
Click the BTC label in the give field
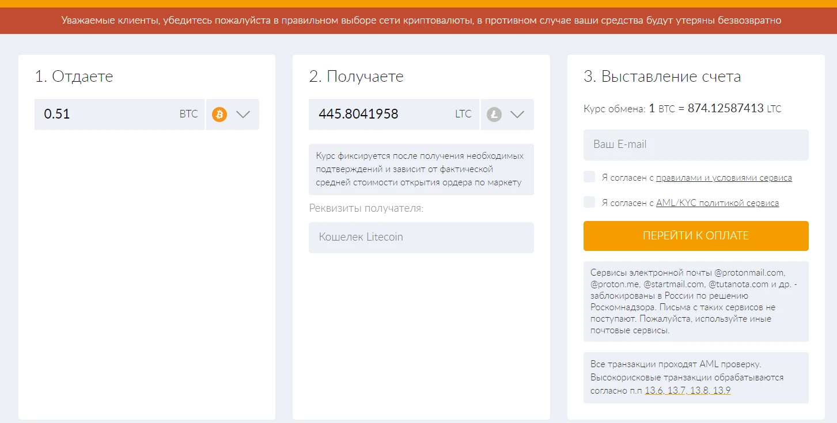tap(188, 114)
